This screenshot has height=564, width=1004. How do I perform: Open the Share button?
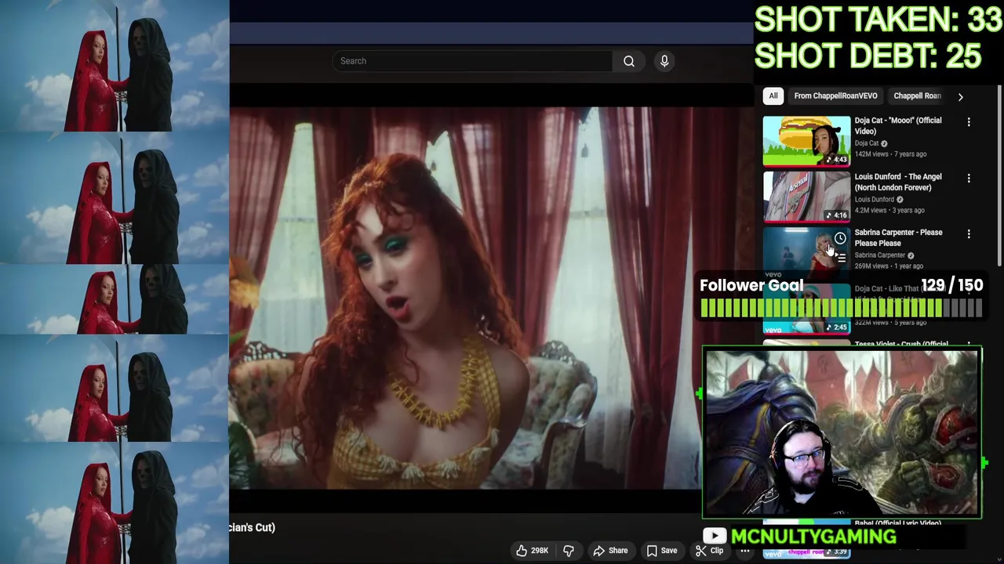tap(610, 551)
